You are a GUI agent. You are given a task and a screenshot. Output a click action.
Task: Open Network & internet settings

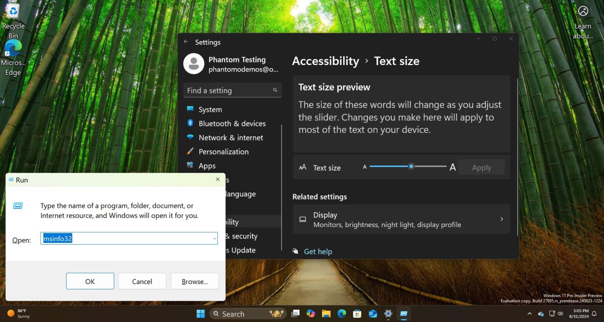point(230,137)
